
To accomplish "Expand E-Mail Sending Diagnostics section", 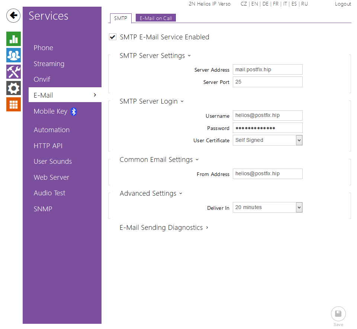I will coord(164,228).
